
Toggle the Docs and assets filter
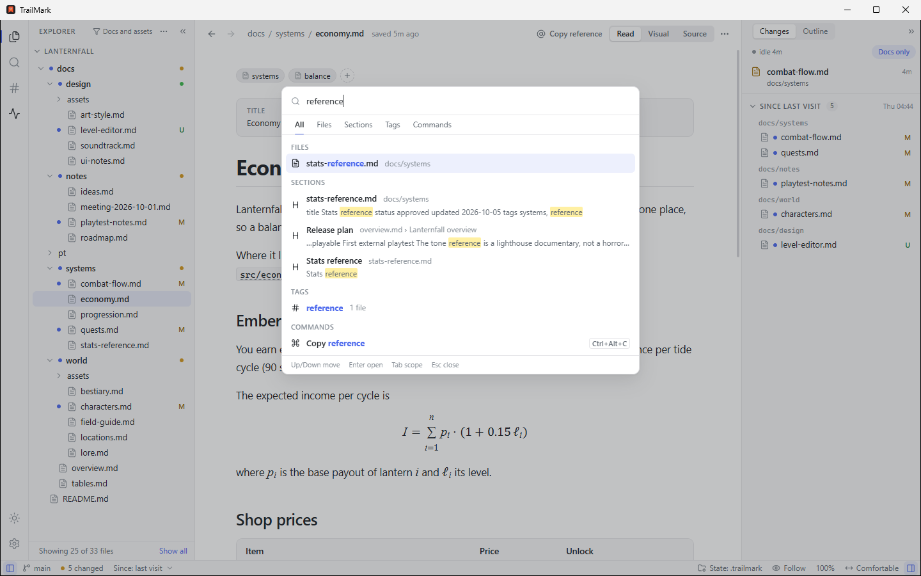(122, 31)
